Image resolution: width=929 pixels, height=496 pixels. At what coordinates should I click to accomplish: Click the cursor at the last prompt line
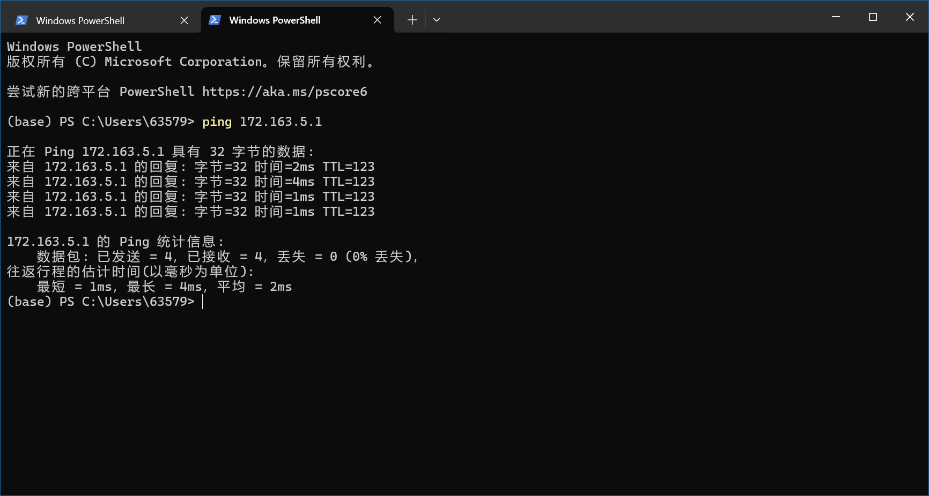click(x=203, y=302)
